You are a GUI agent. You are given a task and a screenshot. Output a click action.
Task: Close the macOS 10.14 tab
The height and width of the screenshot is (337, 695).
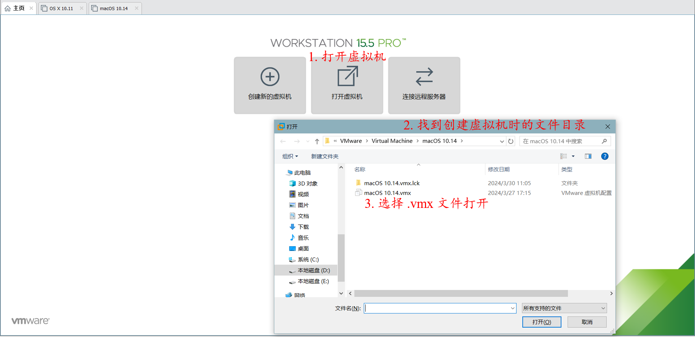(137, 8)
